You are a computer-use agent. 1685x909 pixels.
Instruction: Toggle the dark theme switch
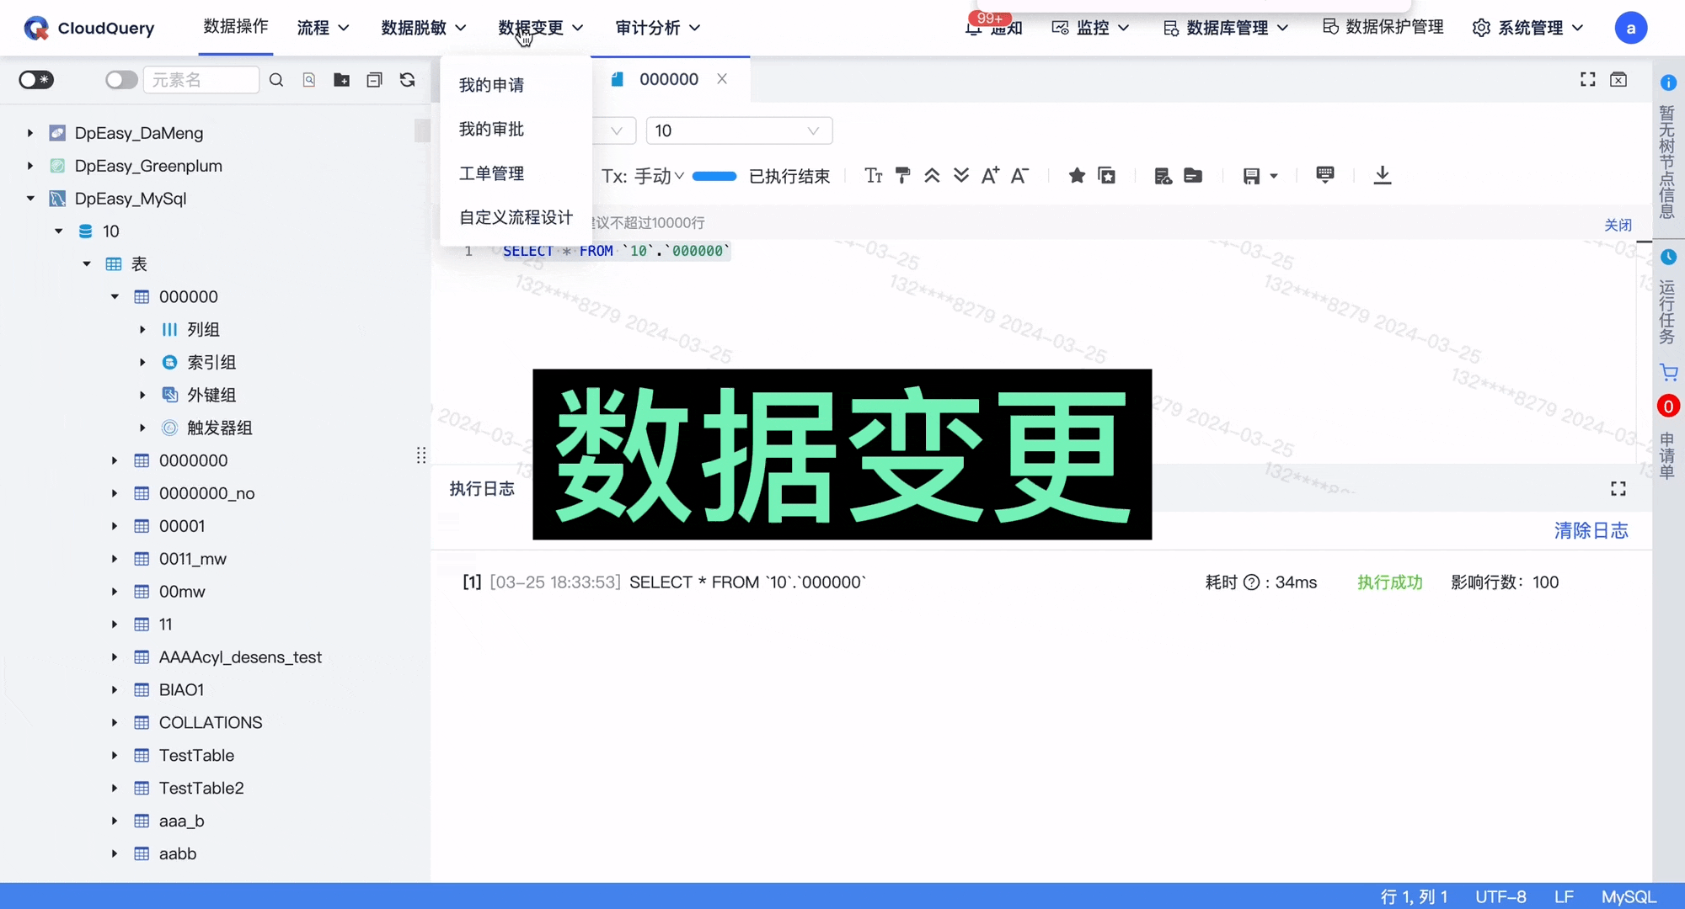pos(35,79)
